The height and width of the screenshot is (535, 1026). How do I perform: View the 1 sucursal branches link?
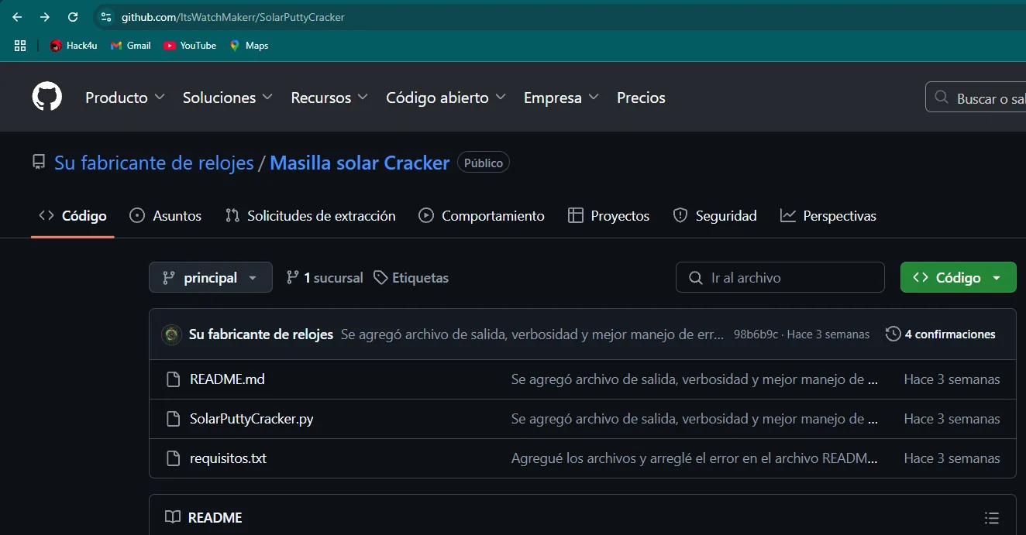(325, 277)
